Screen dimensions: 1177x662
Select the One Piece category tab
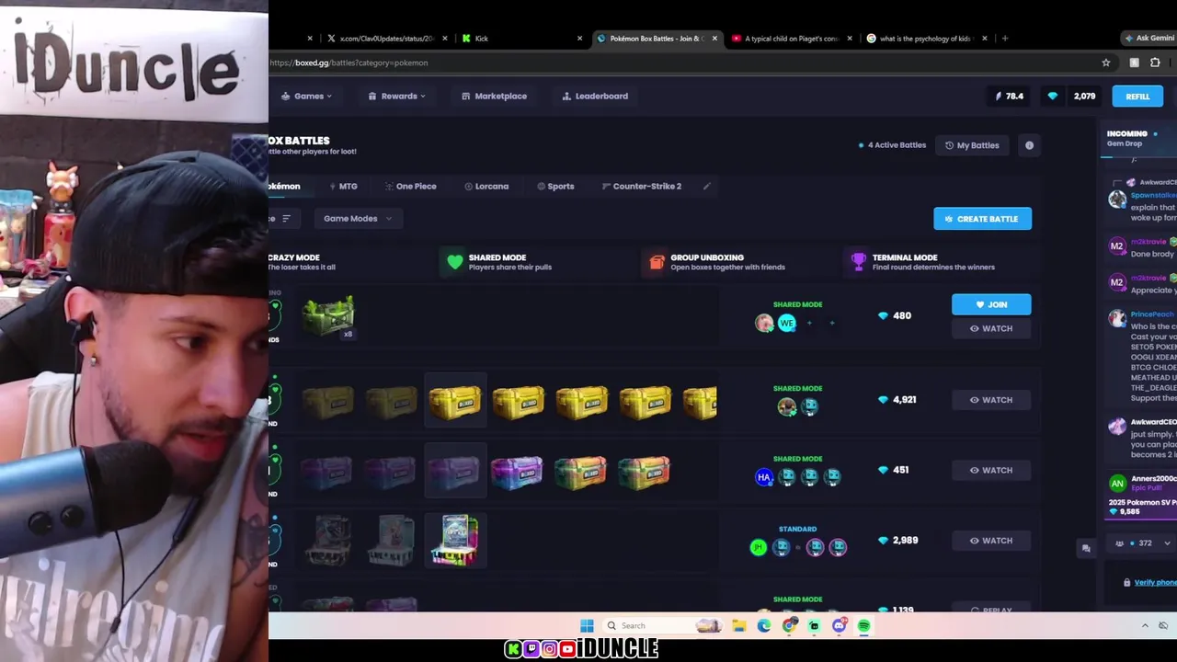pos(410,186)
